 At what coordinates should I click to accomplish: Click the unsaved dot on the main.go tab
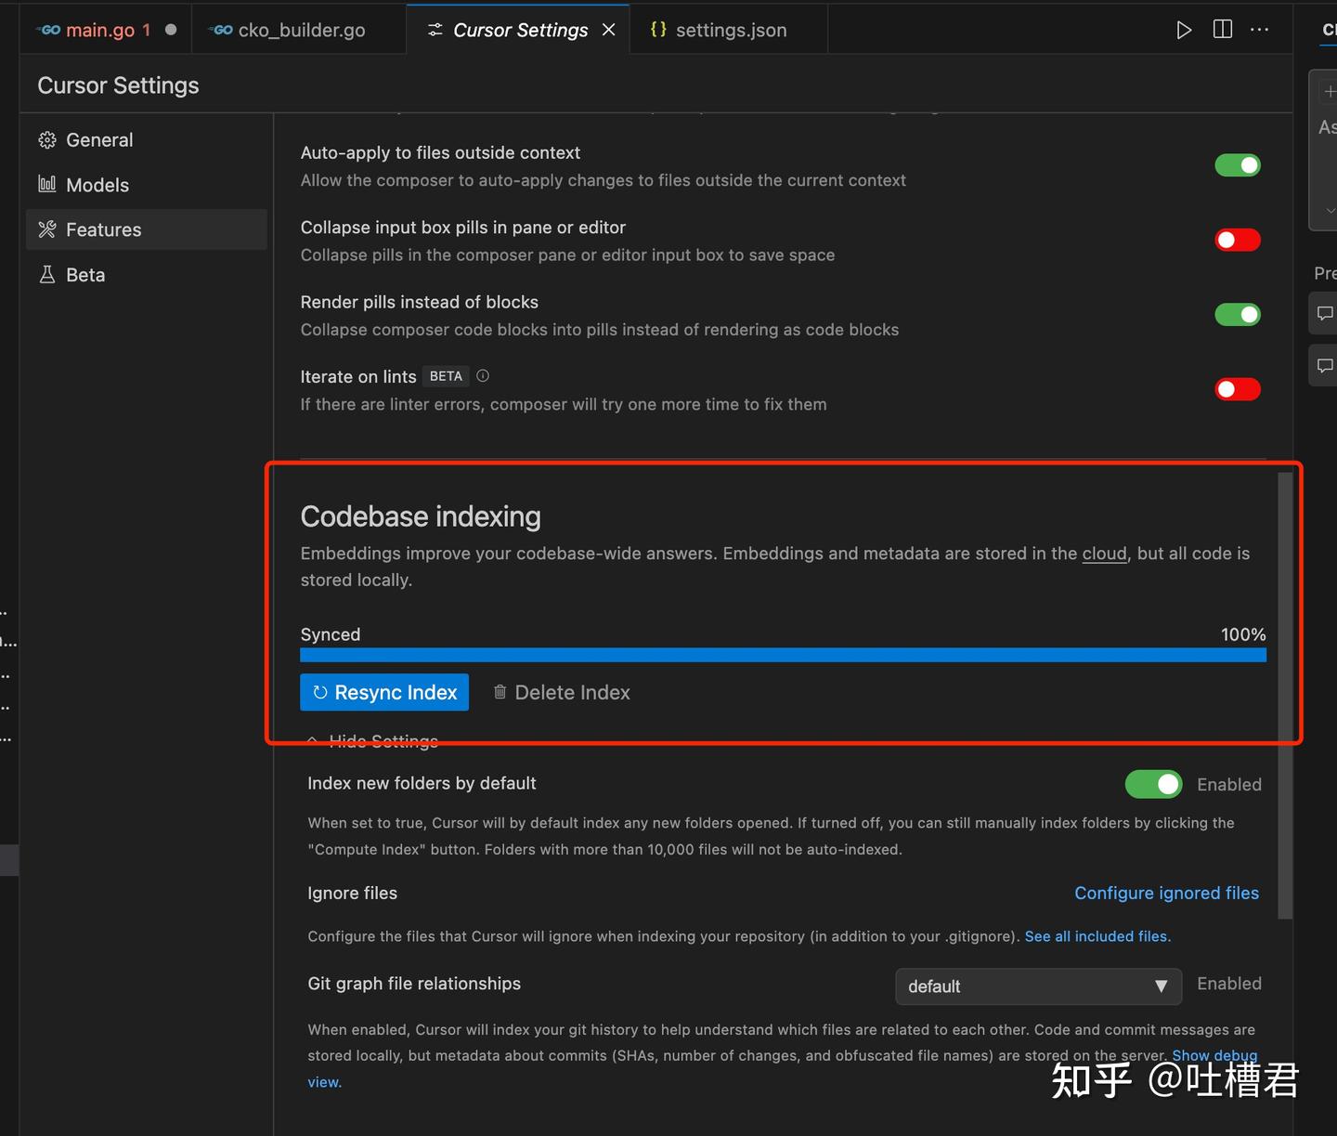point(171,30)
